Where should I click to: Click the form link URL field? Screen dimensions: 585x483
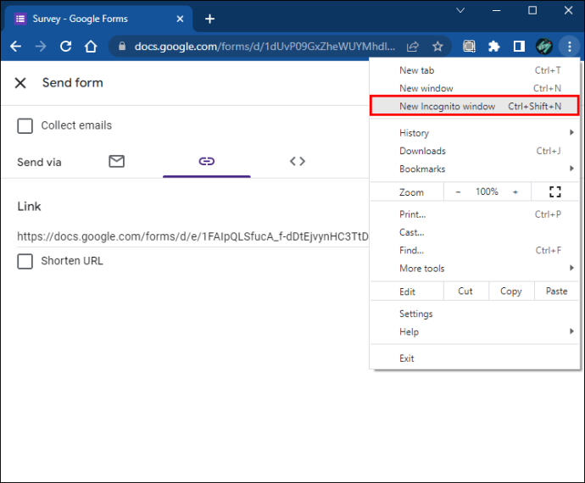tap(193, 236)
